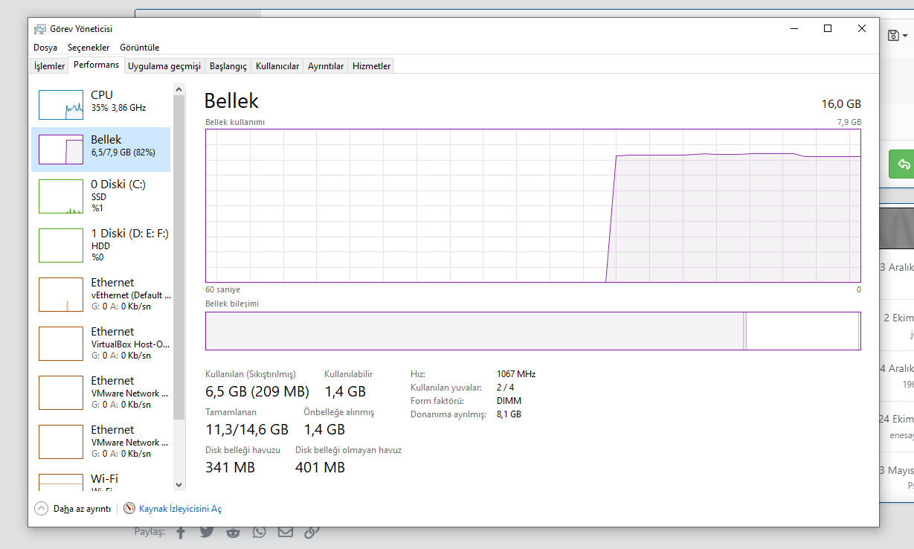Switch to the Kullanıcılar tab
914x549 pixels.
coord(277,66)
